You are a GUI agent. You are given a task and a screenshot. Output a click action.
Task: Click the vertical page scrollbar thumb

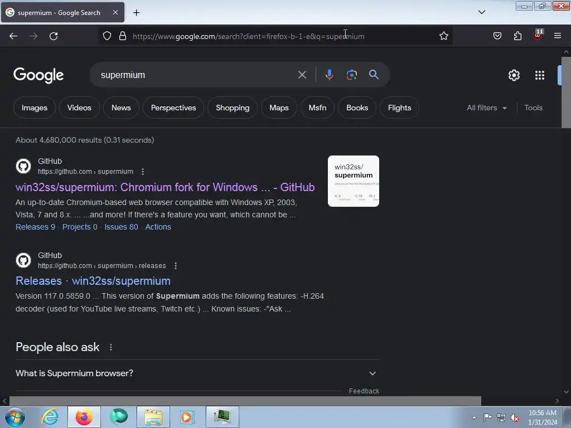point(566,92)
